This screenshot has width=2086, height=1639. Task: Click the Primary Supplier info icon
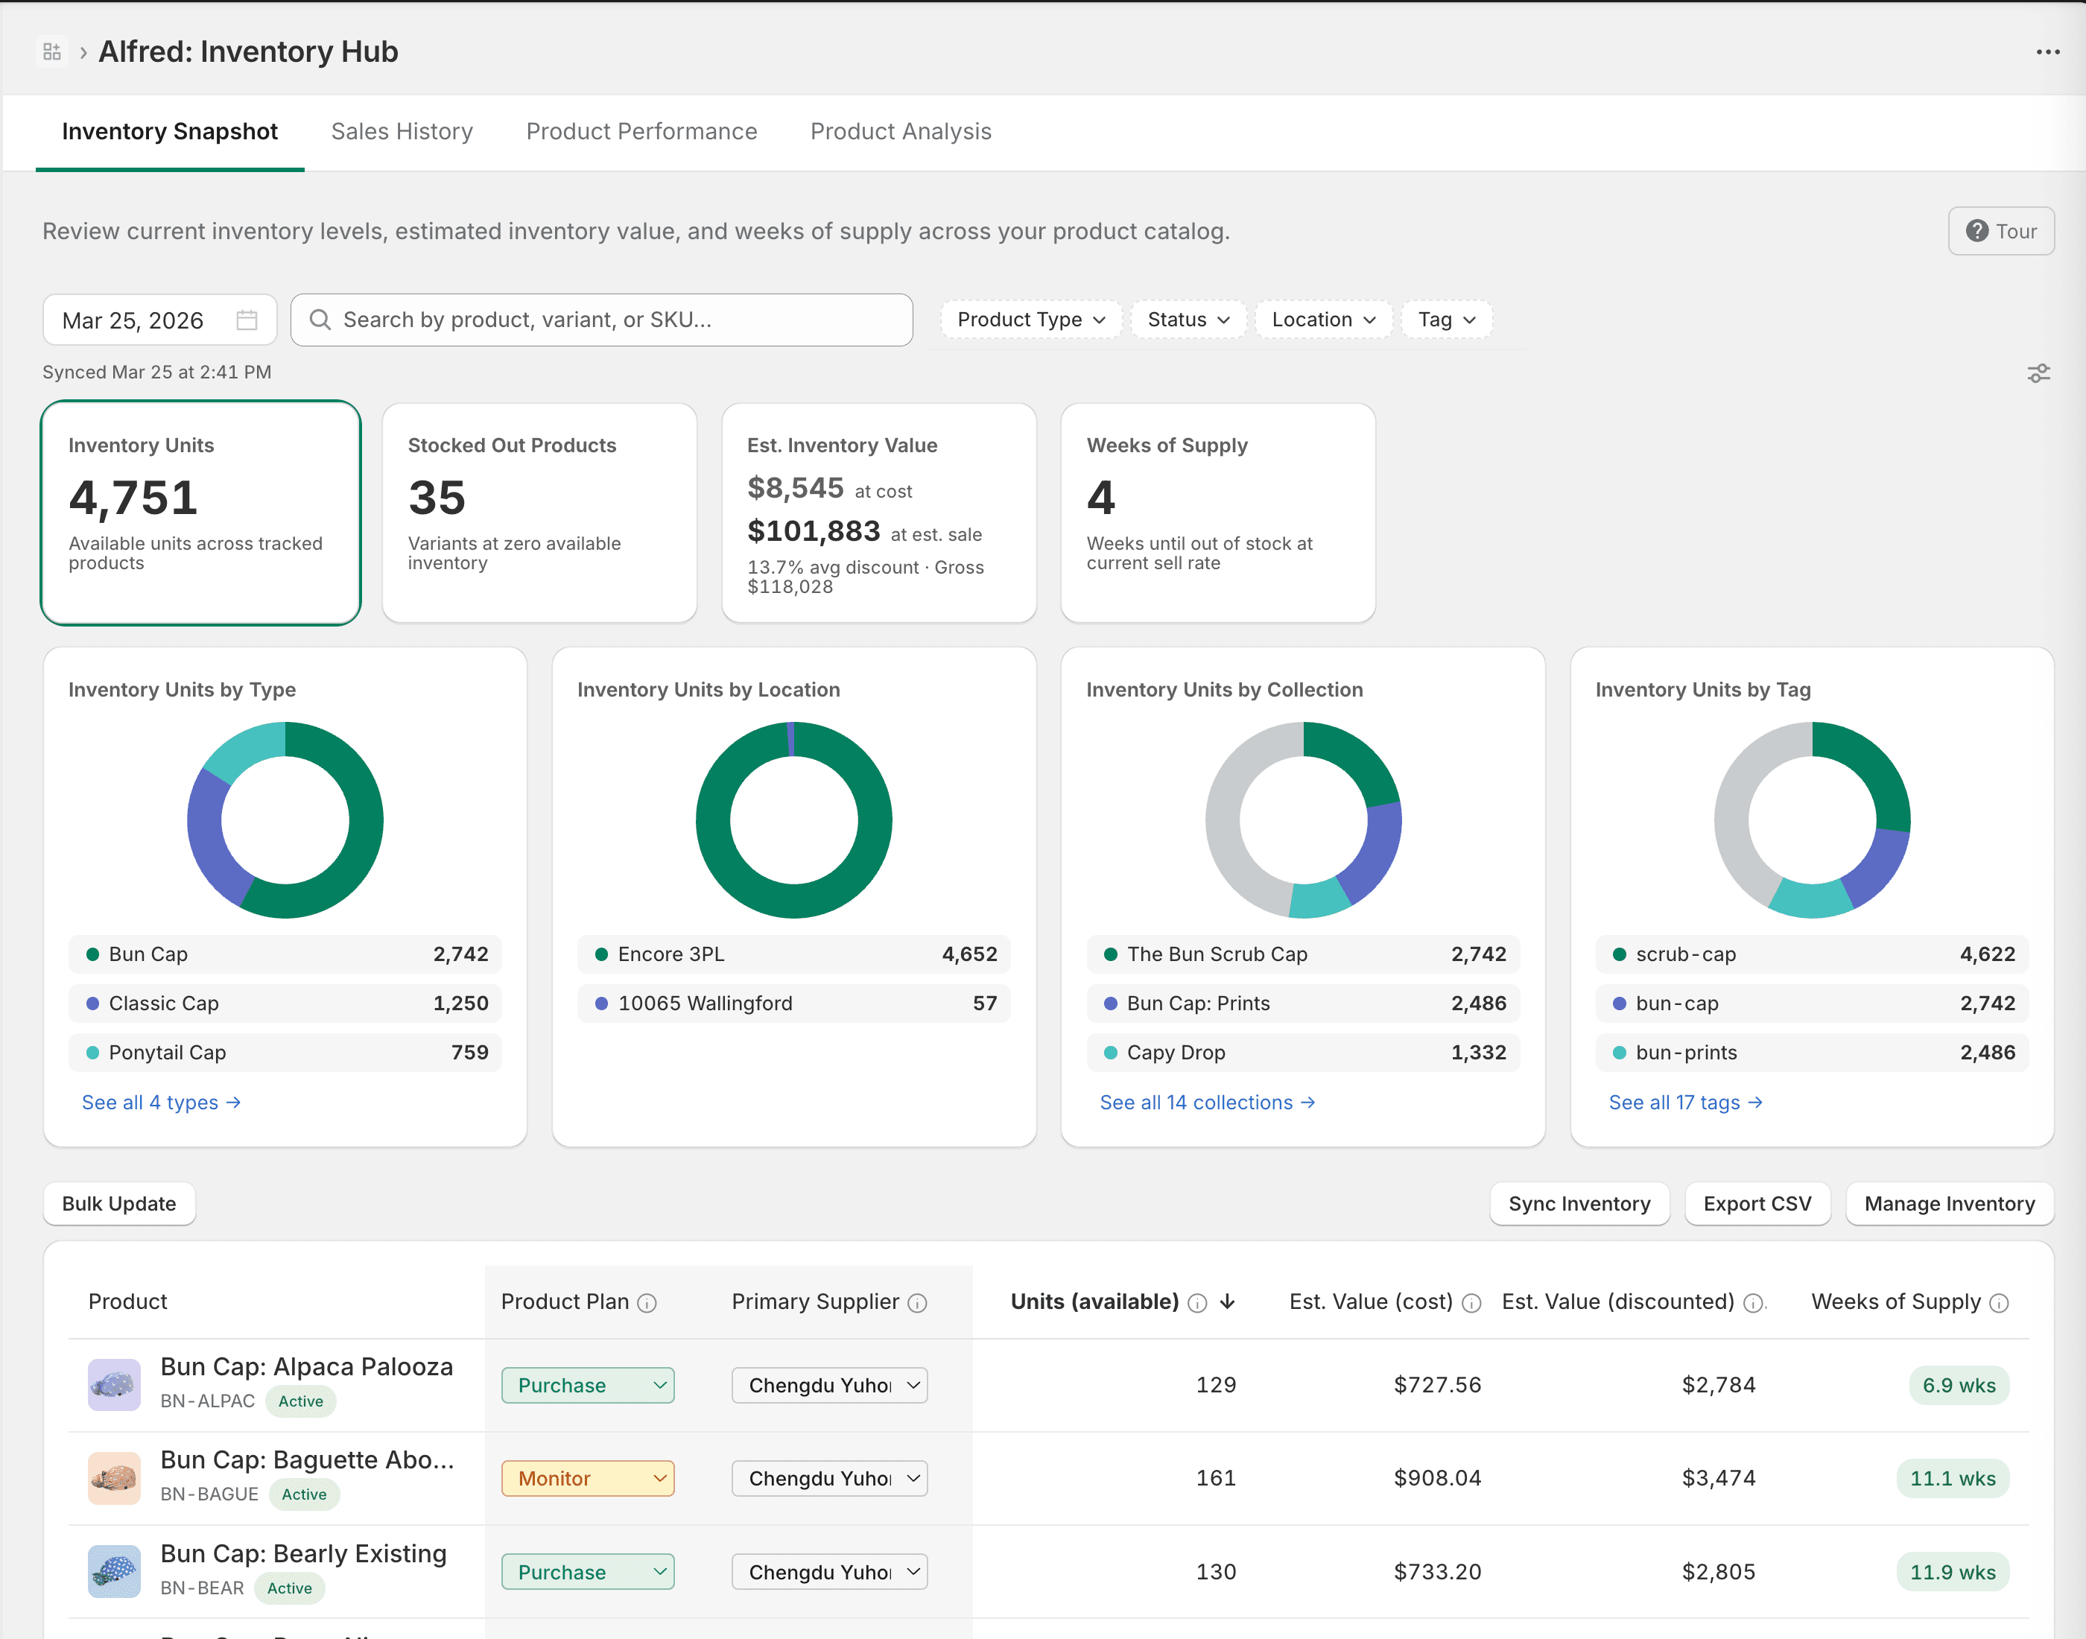pyautogui.click(x=917, y=1303)
